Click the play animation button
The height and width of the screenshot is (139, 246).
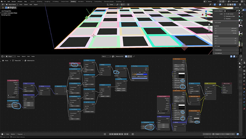pyautogui.click(x=117, y=134)
